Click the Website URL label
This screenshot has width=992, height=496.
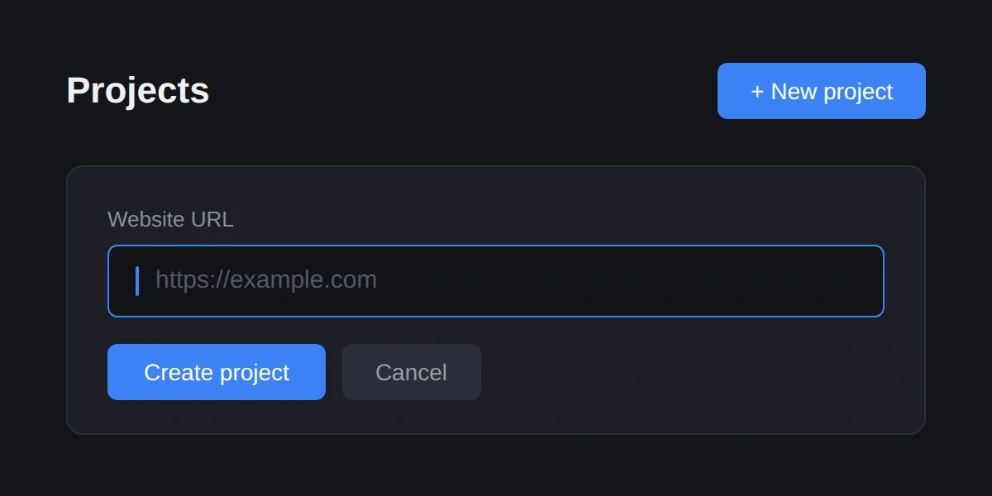169,219
